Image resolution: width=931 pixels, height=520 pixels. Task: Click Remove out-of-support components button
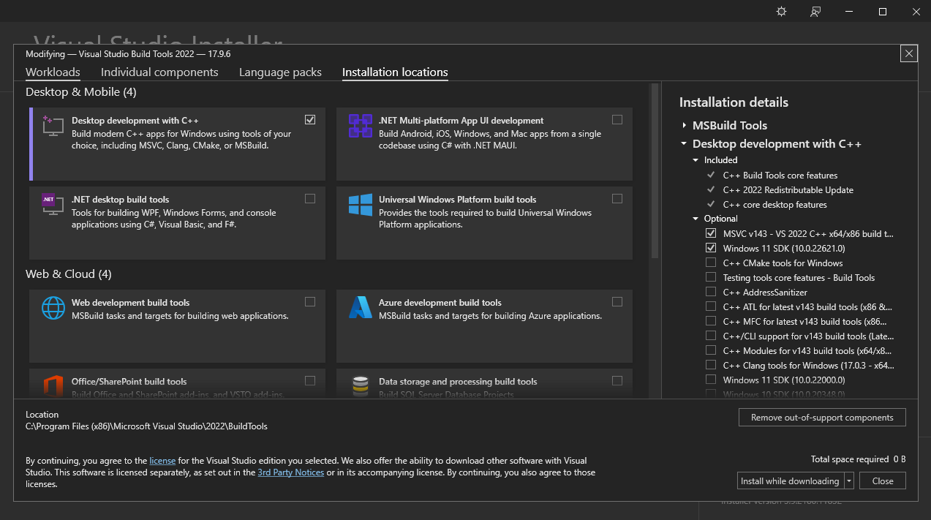click(823, 418)
